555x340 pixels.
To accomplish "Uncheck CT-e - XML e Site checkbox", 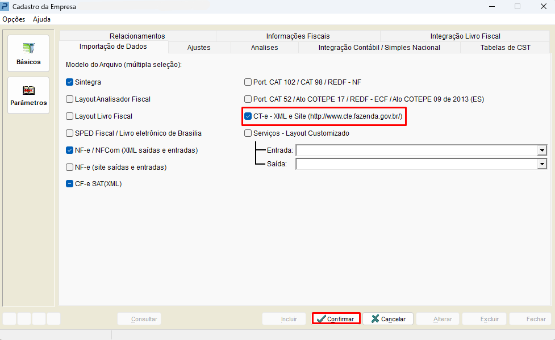I will 248,116.
